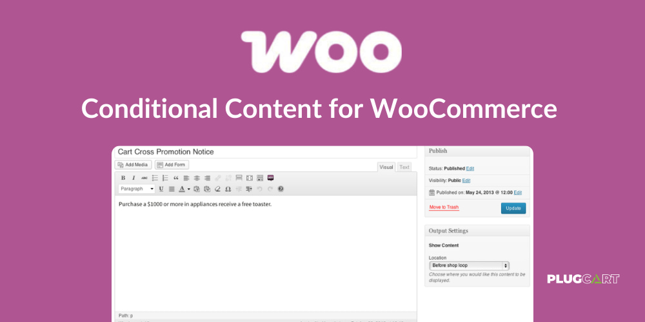Click the Output Settings panel header

pos(477,231)
